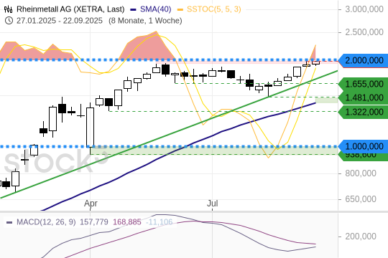Select the Rheinmetall AG (XETRA, Last) title
Viewport: 388px width, 258px height.
click(x=70, y=9)
